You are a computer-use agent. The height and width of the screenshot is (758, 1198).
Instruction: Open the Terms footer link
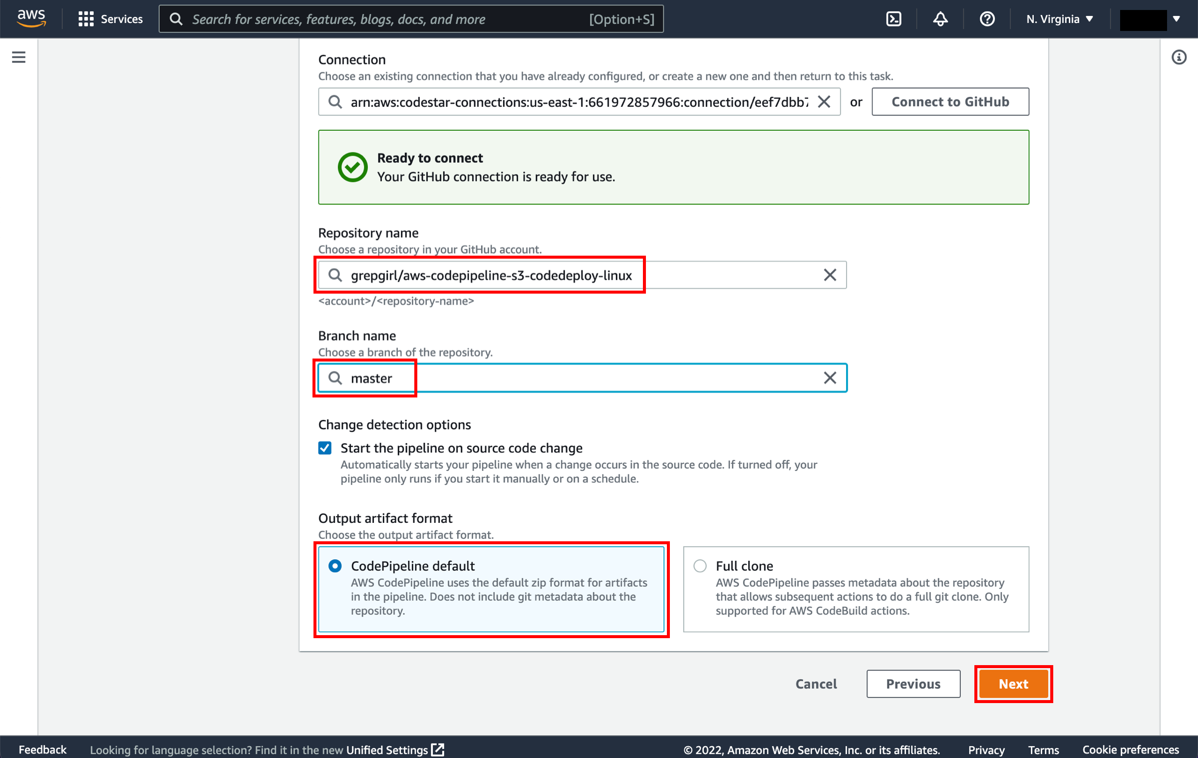[1043, 750]
